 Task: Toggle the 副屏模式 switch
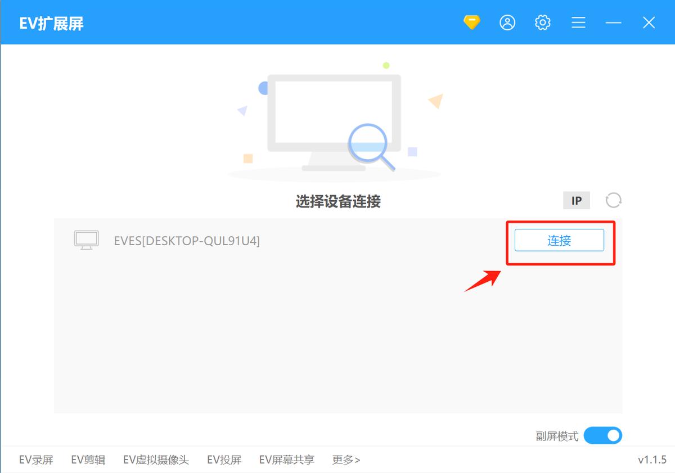[x=602, y=435]
